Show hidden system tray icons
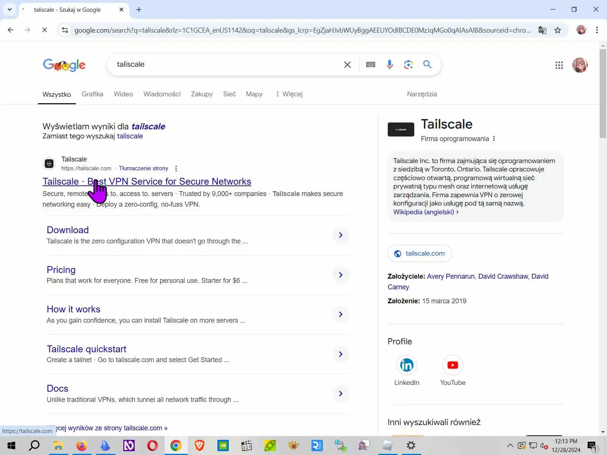This screenshot has width=607, height=455. [510, 446]
